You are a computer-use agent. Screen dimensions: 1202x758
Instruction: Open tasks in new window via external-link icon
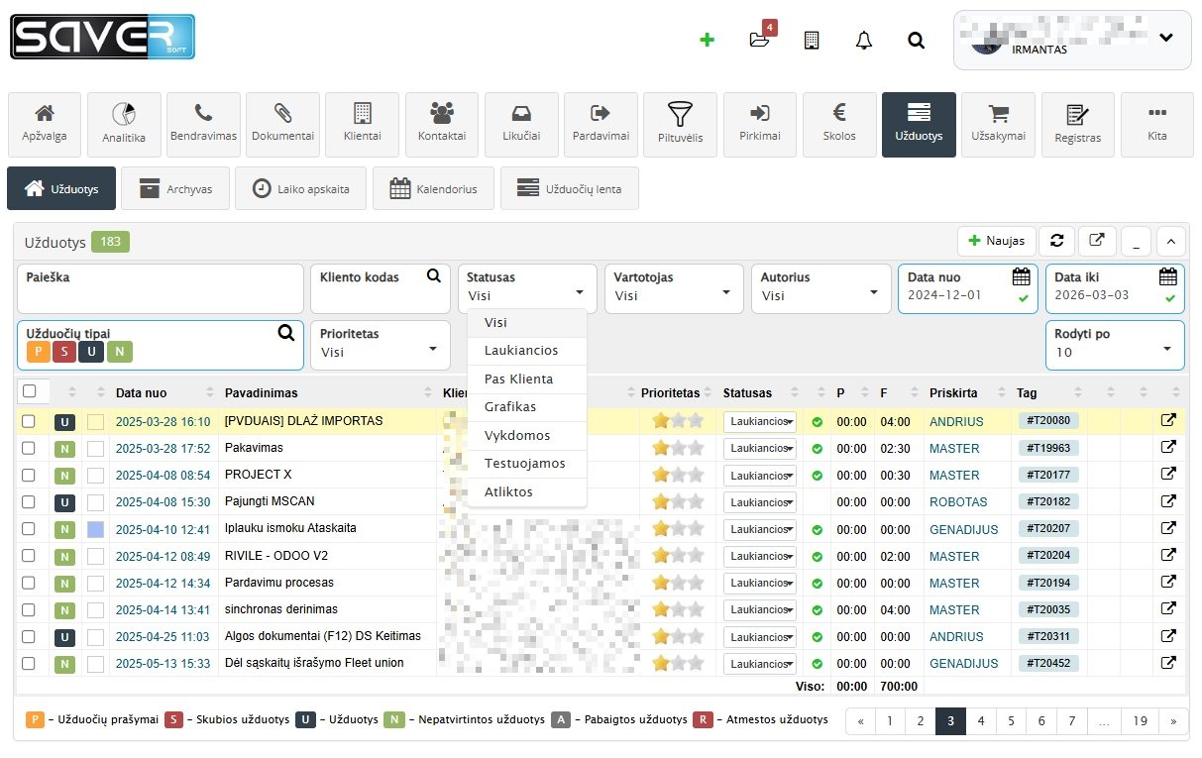point(1096,240)
